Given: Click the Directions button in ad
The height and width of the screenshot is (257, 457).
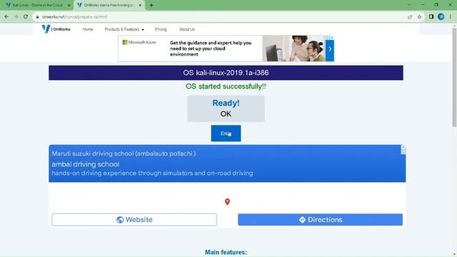Looking at the screenshot, I should (321, 220).
